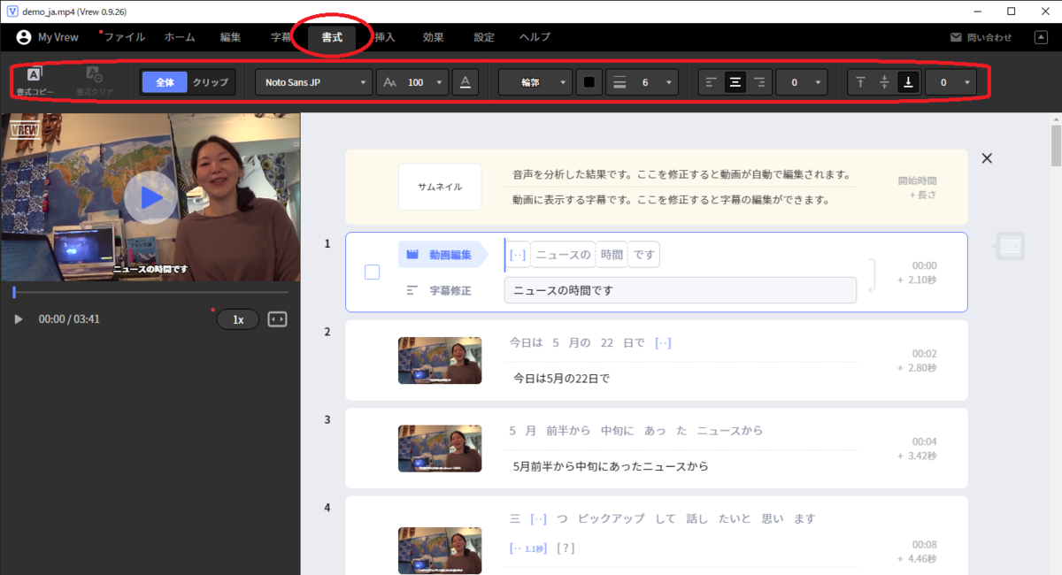Switch format scope to クリップ
This screenshot has width=1062, height=575.
pos(209,81)
